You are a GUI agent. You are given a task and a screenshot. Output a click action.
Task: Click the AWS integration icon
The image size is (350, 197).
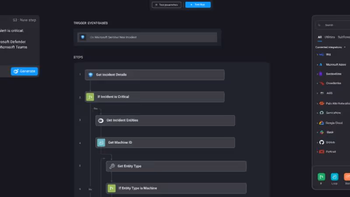(x=322, y=93)
